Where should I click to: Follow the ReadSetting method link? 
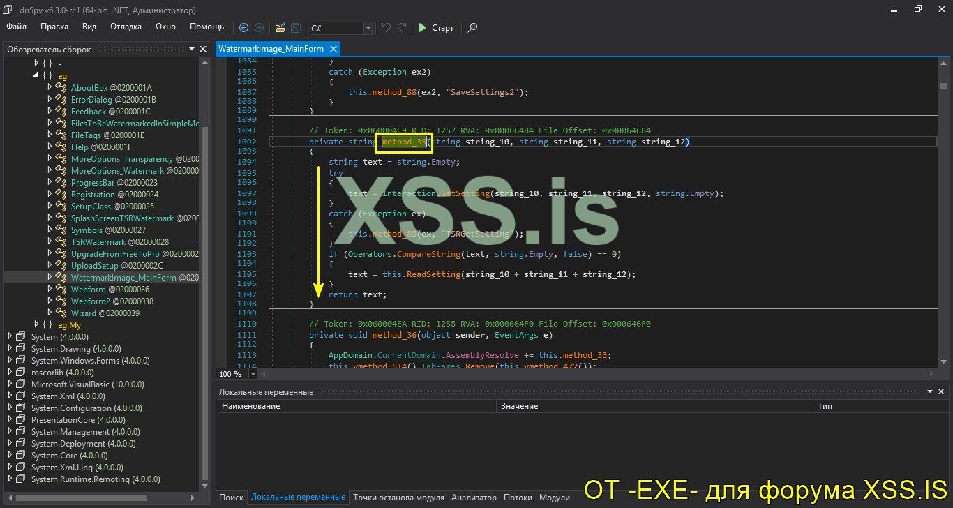pos(432,274)
